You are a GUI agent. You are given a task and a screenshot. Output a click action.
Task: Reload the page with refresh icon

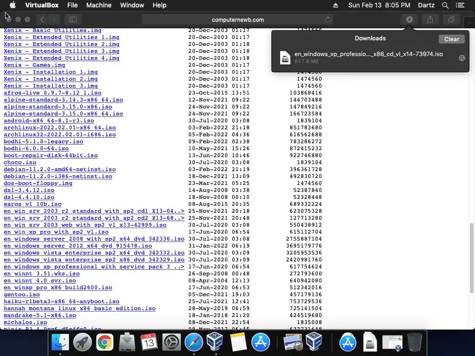tap(327, 19)
